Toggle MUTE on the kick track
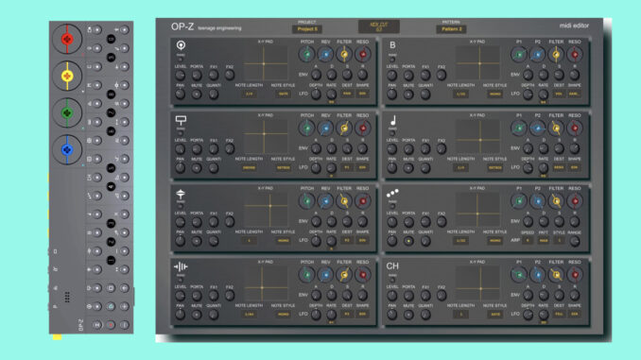The width and height of the screenshot is (641, 360). (197, 94)
